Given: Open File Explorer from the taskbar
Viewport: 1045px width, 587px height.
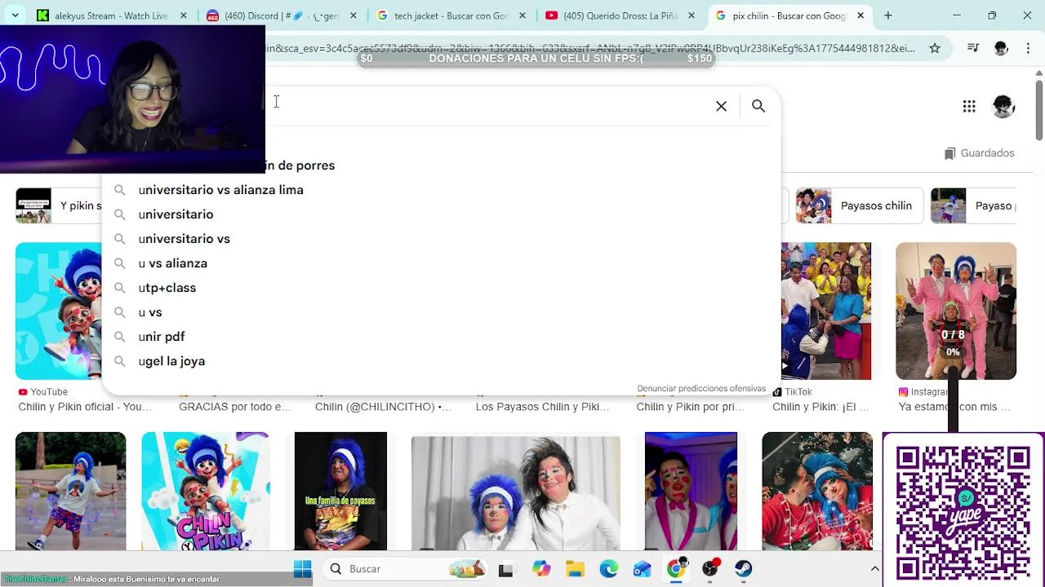Looking at the screenshot, I should coord(575,569).
